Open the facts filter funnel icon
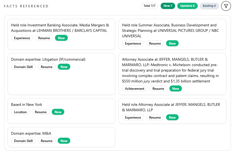The height and width of the screenshot is (151, 232). pyautogui.click(x=226, y=6)
